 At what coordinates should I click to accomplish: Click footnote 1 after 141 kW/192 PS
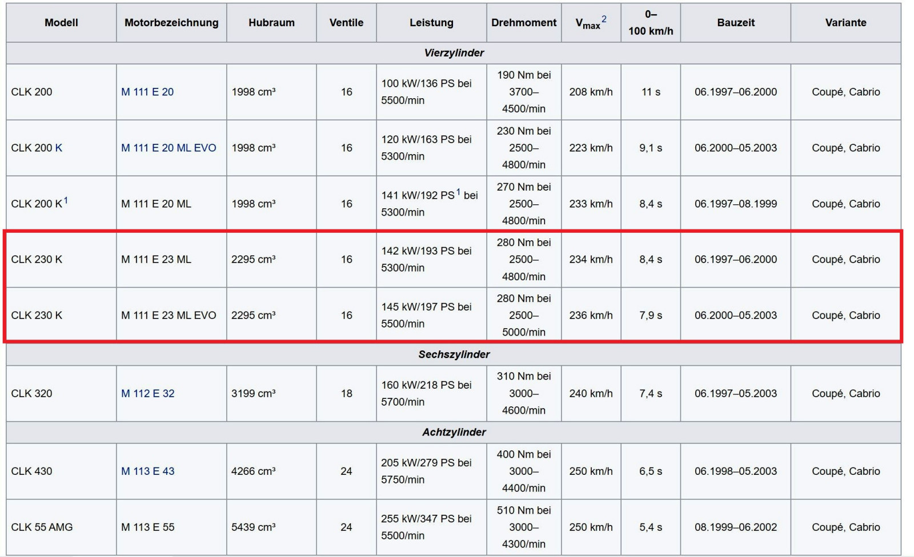[458, 192]
